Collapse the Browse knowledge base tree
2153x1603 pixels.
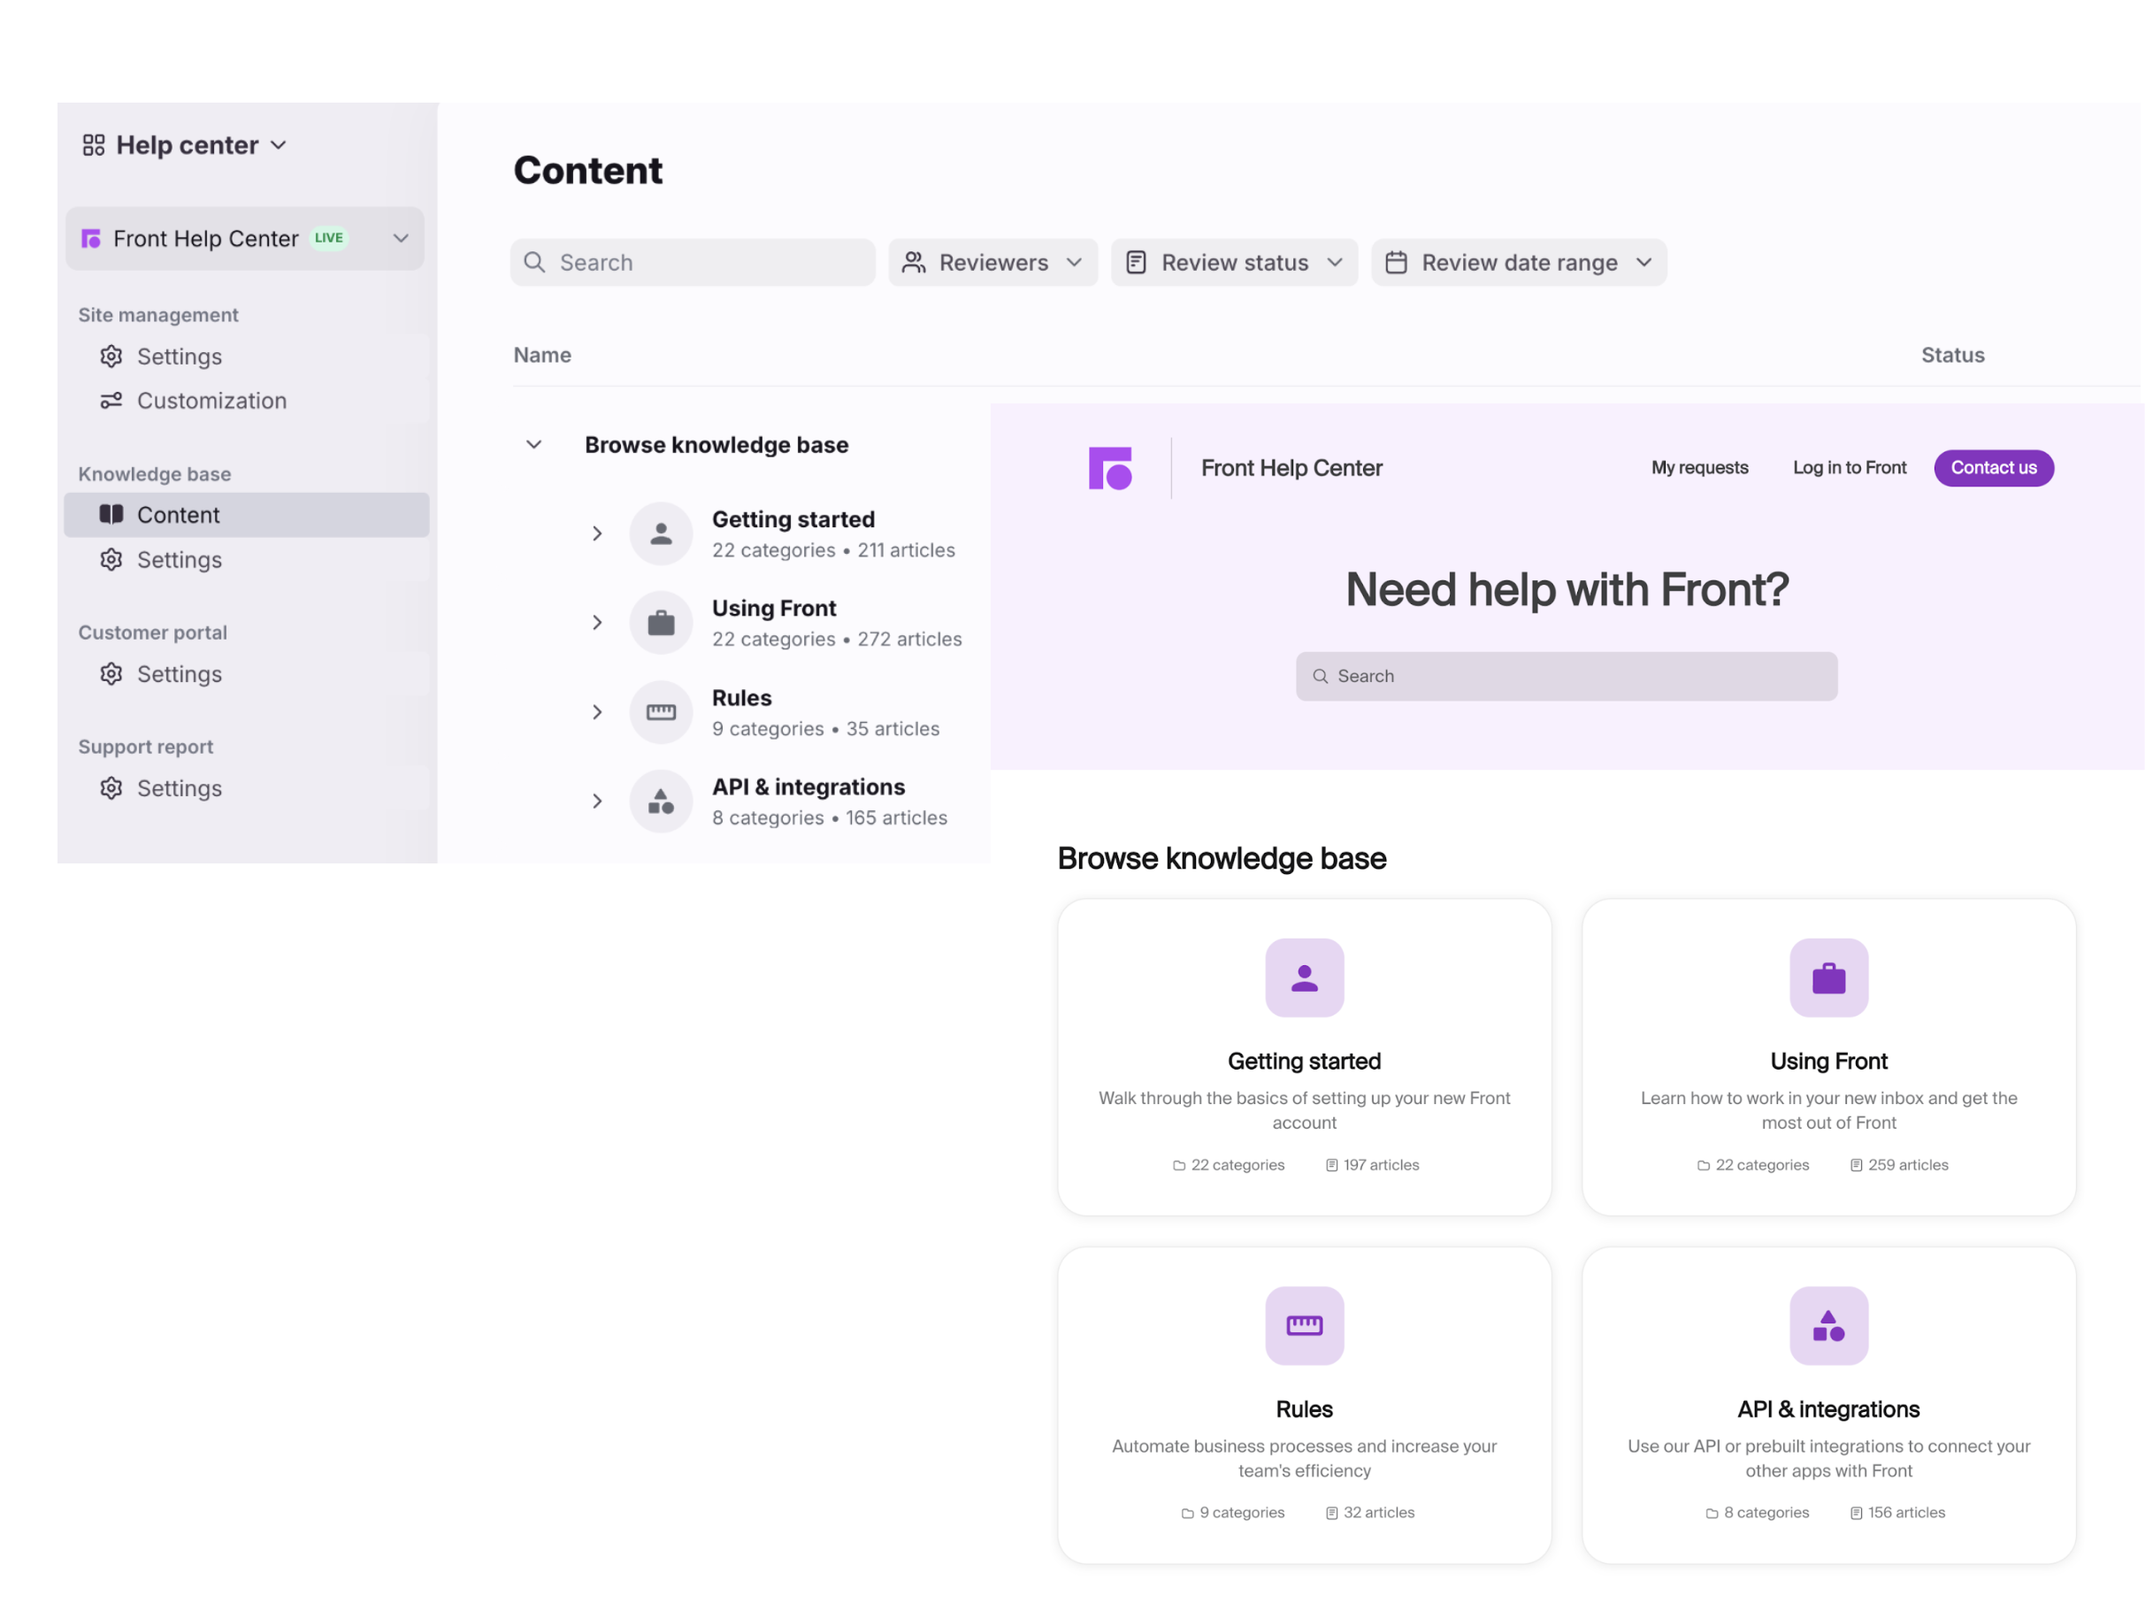534,445
